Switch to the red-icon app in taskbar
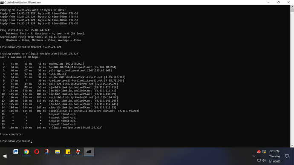 (78, 152)
